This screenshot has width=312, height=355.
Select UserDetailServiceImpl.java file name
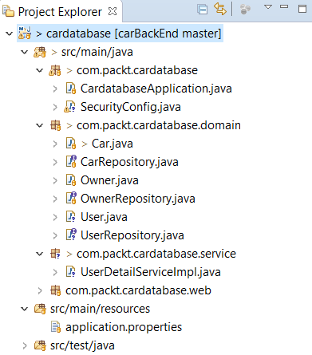pyautogui.click(x=151, y=272)
